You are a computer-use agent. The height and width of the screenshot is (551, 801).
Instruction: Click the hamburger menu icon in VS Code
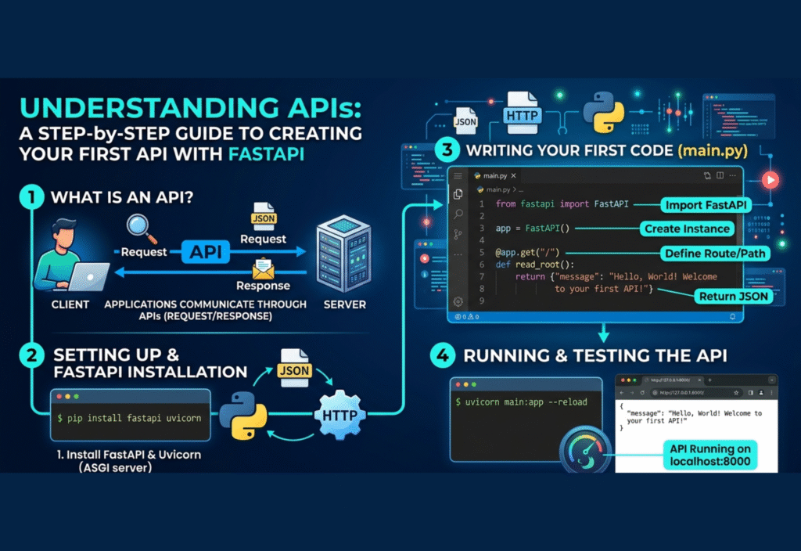(x=457, y=175)
